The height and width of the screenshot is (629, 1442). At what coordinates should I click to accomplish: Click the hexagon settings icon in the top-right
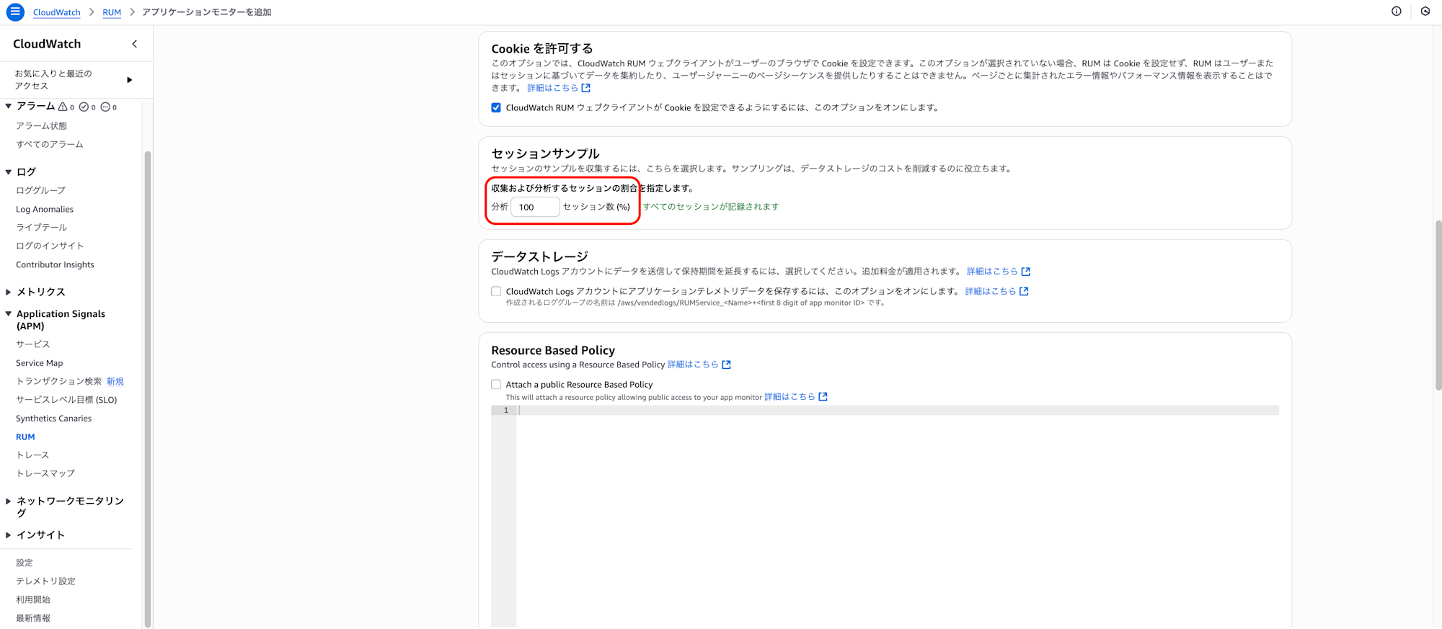coord(1425,12)
